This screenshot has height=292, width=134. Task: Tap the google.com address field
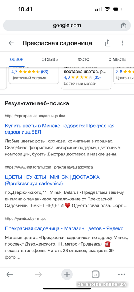67,25
